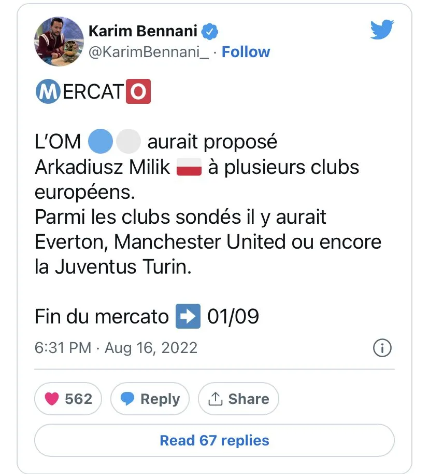Click the Twitter bird logo
This screenshot has height=474, width=429.
click(x=382, y=29)
